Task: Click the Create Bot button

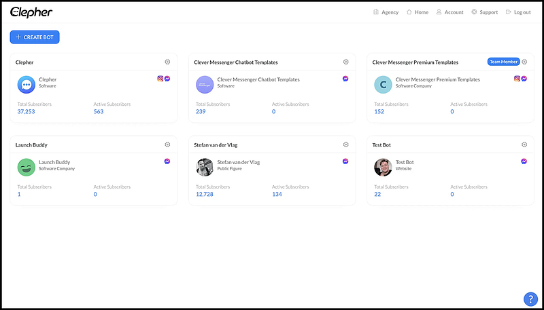Action: coord(35,37)
